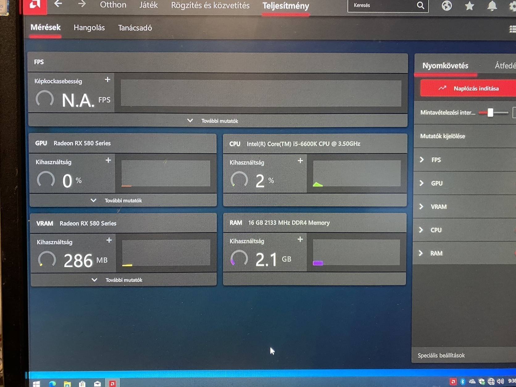Click the FPS graph area
The height and width of the screenshot is (387, 516).
[x=261, y=93]
